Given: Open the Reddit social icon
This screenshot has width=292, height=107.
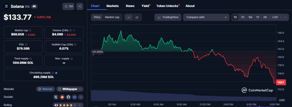Looking at the screenshot, I should pos(62,97).
